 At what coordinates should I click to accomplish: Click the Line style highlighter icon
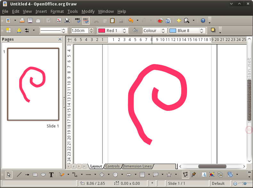19,30
